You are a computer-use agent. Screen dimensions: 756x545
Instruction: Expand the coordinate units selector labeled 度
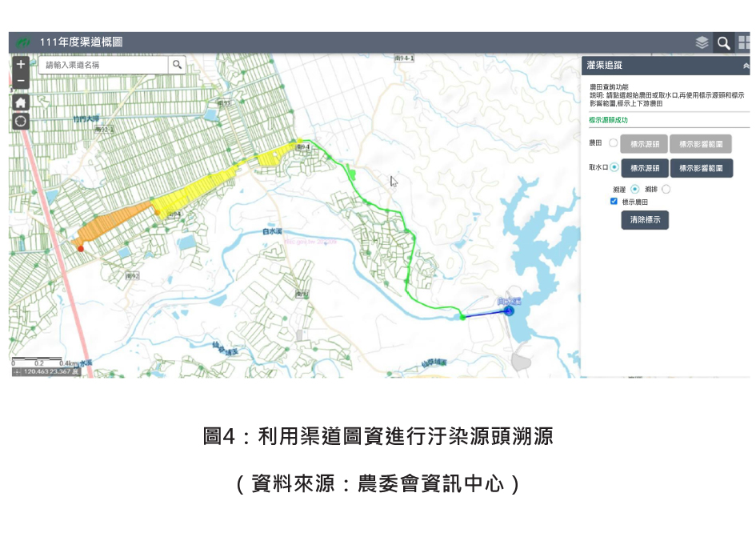75,371
